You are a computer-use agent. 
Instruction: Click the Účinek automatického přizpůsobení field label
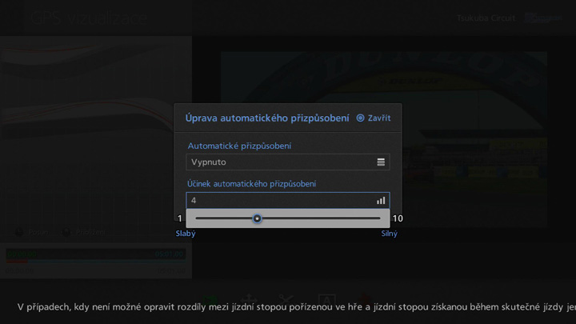tap(251, 184)
